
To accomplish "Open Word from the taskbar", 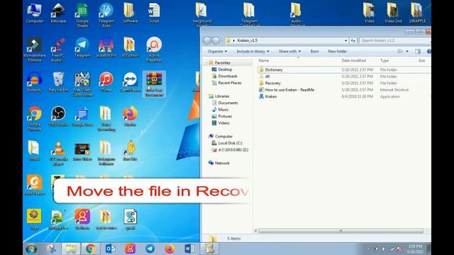I will (x=189, y=249).
